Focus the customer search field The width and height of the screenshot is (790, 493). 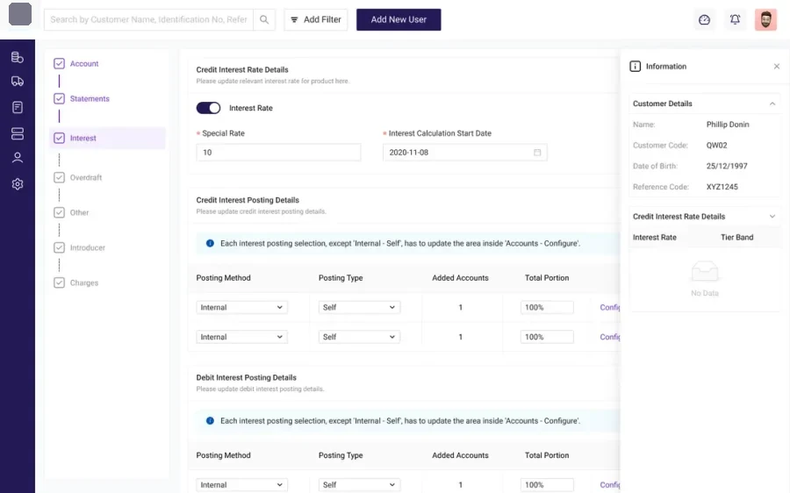(148, 19)
